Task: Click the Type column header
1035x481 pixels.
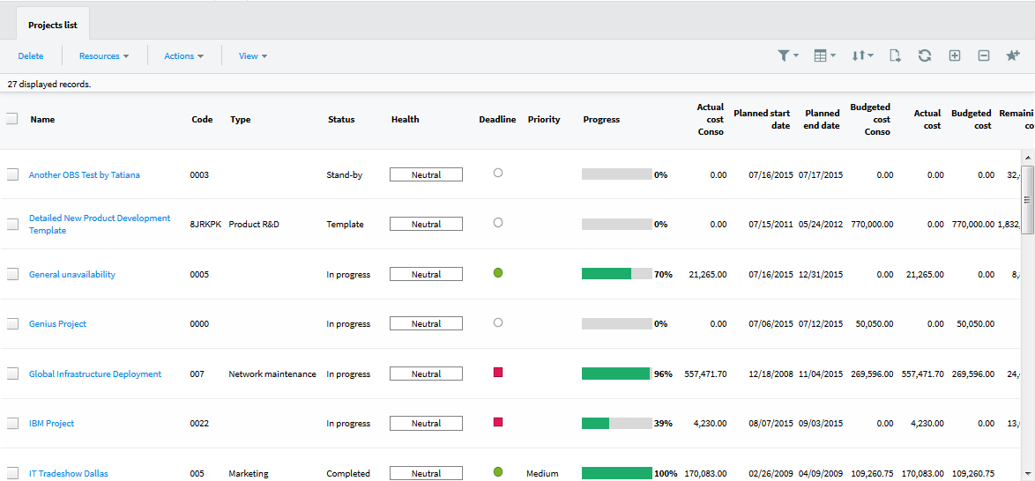Action: click(x=241, y=120)
